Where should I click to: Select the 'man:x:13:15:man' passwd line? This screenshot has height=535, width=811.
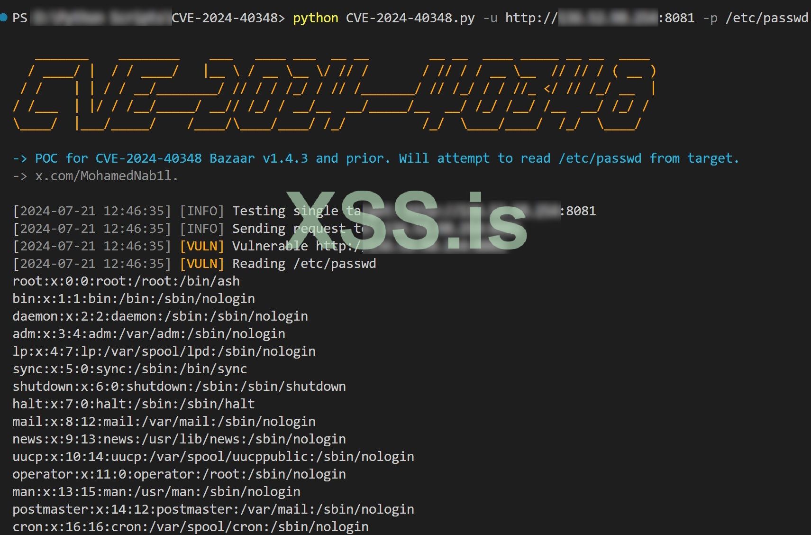[156, 492]
